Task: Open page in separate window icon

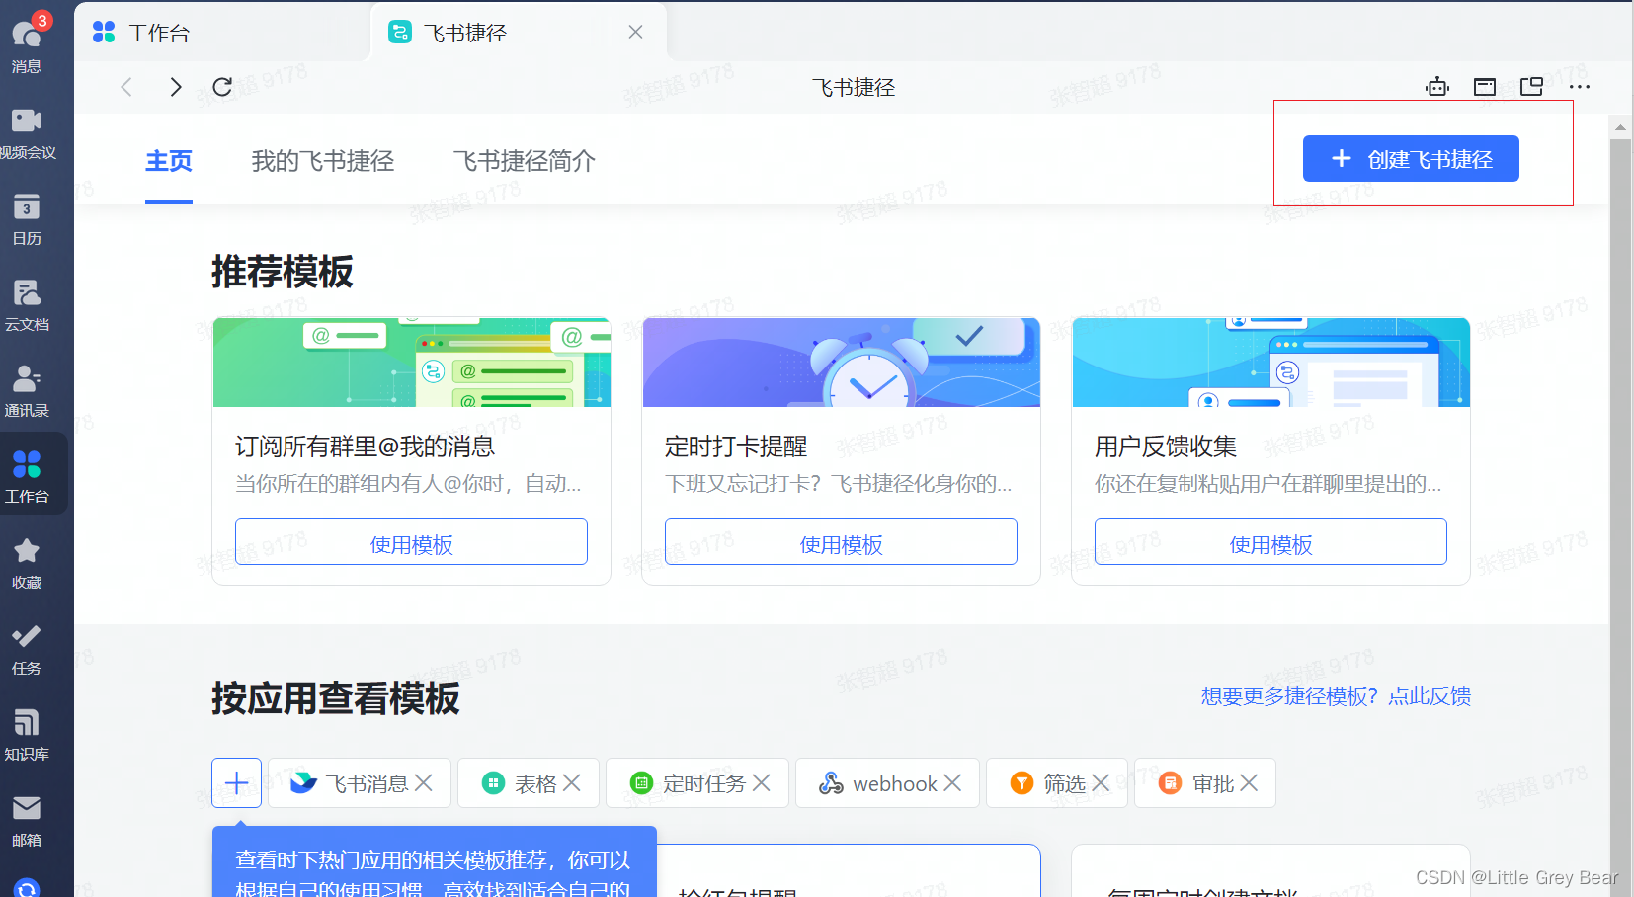Action: click(x=1531, y=87)
